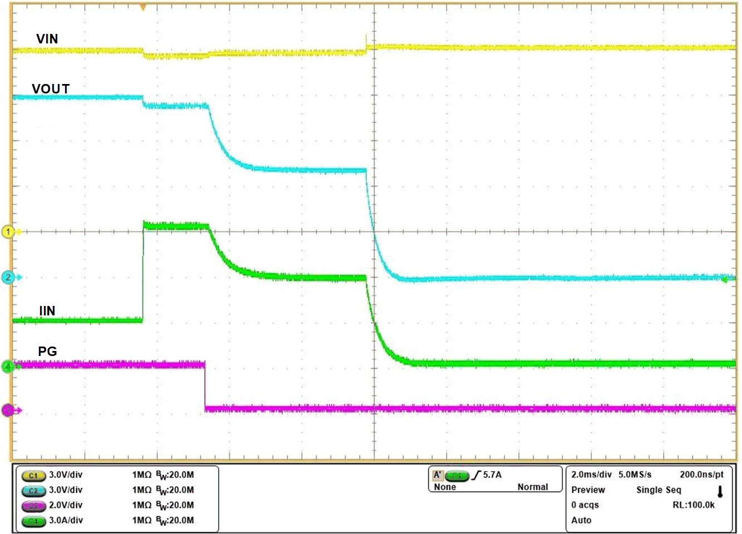Viewport: 742px width, 534px height.
Task: Click the 1MΩ termination in 2.0V/div row
Action: click(142, 505)
